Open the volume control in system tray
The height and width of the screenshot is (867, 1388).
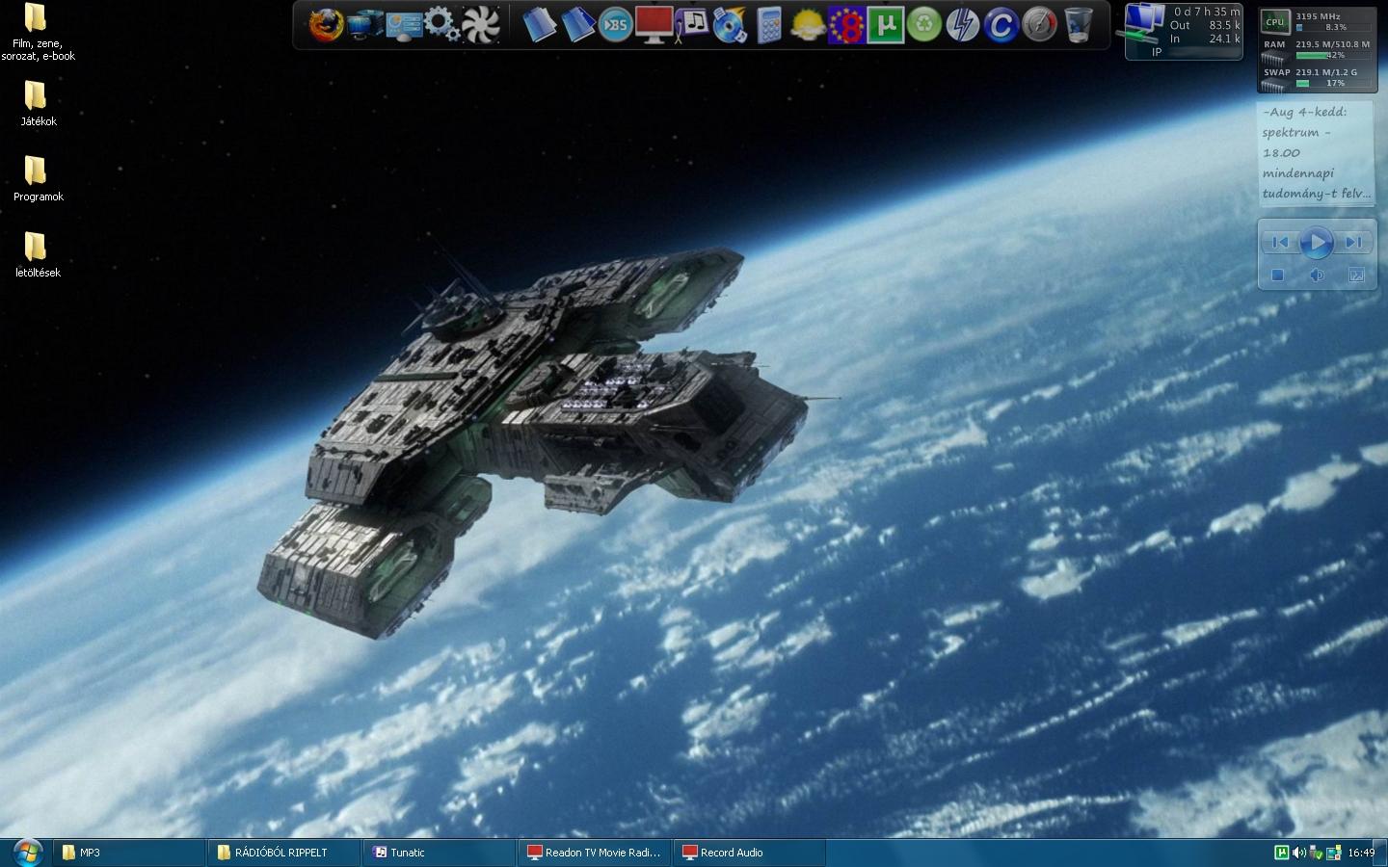click(x=1299, y=853)
